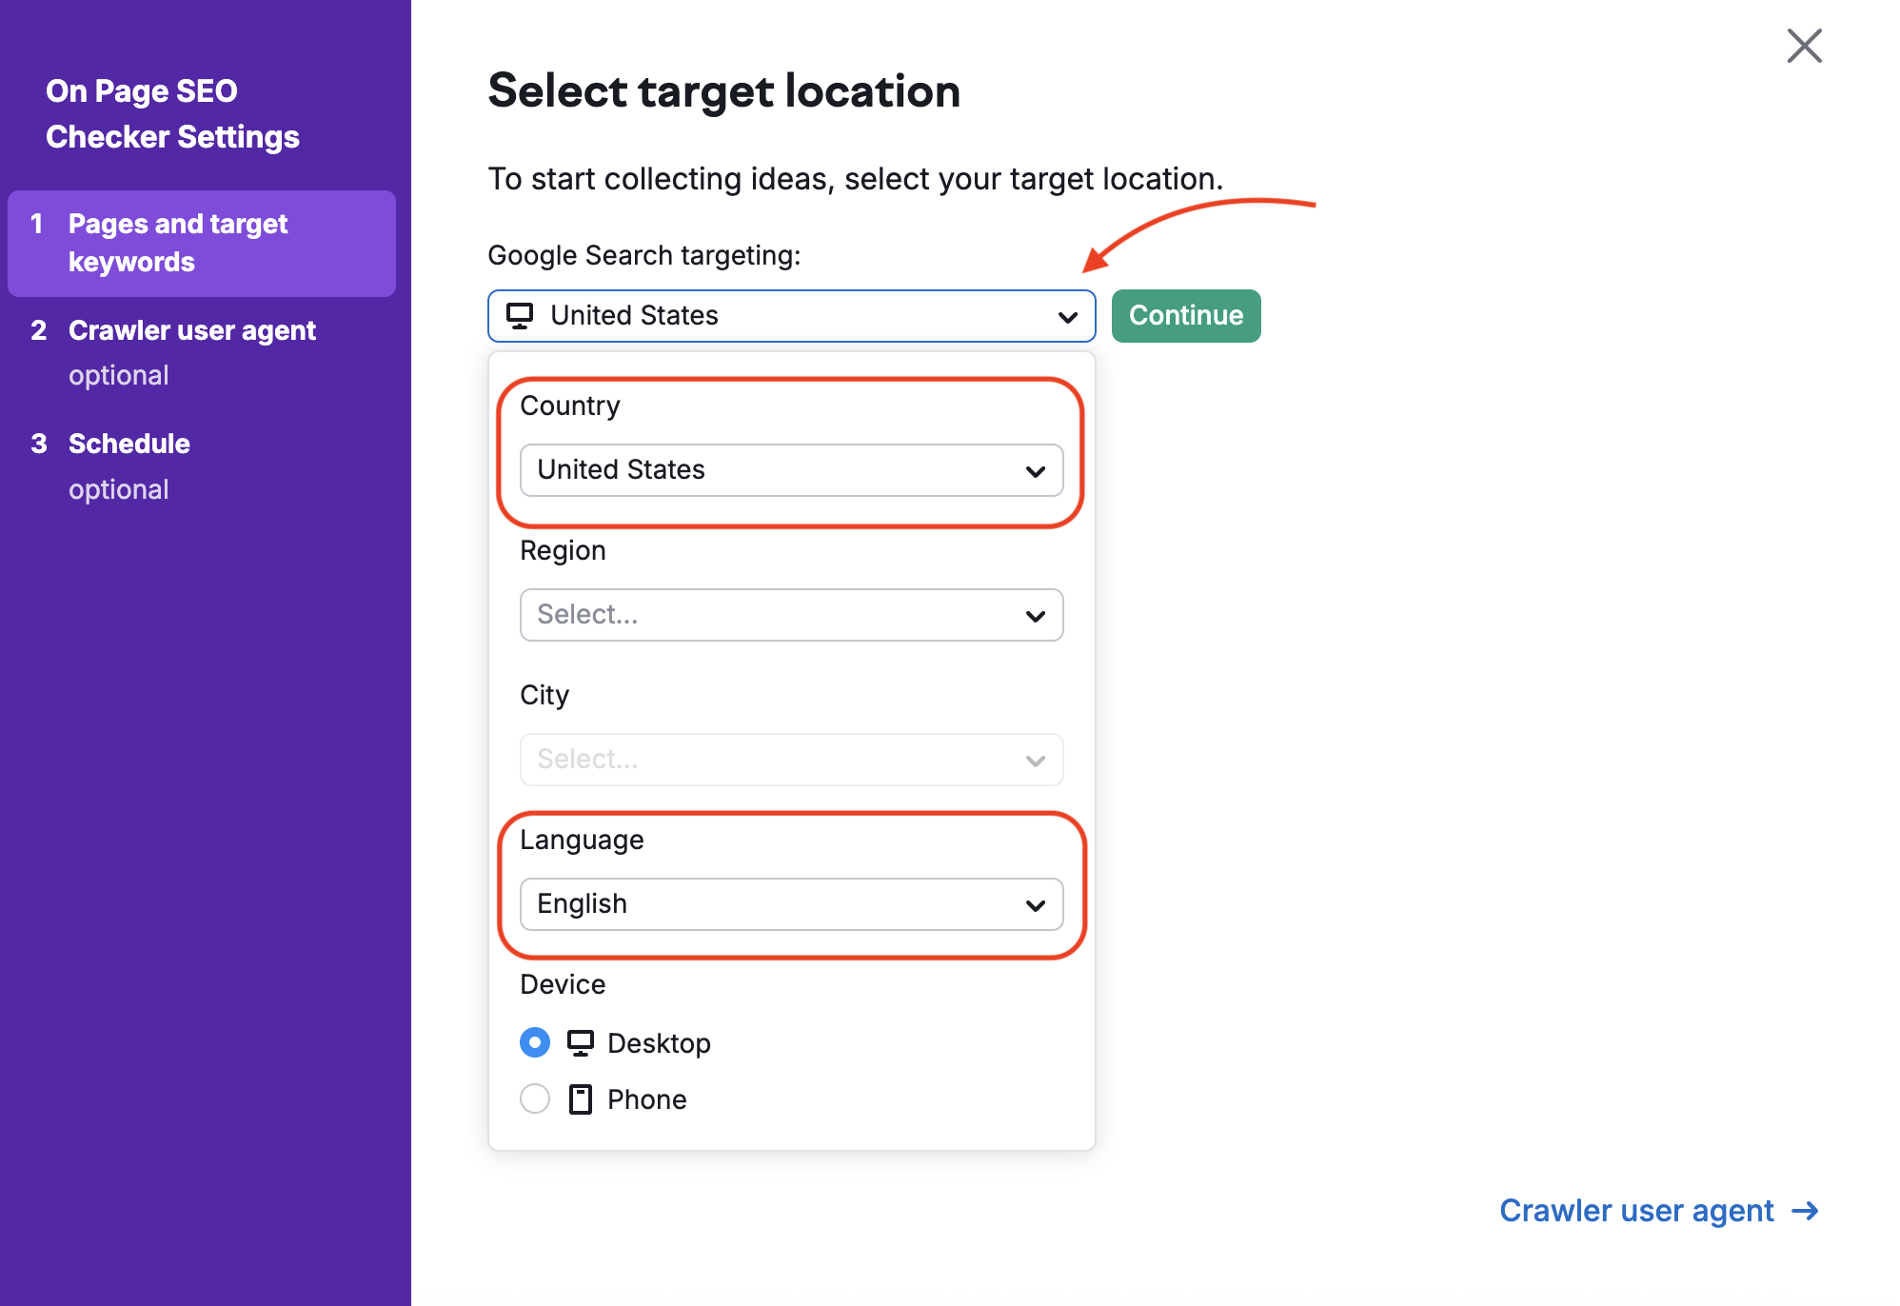The height and width of the screenshot is (1306, 1900).
Task: Select the Phone device radio button
Action: [x=535, y=1098]
